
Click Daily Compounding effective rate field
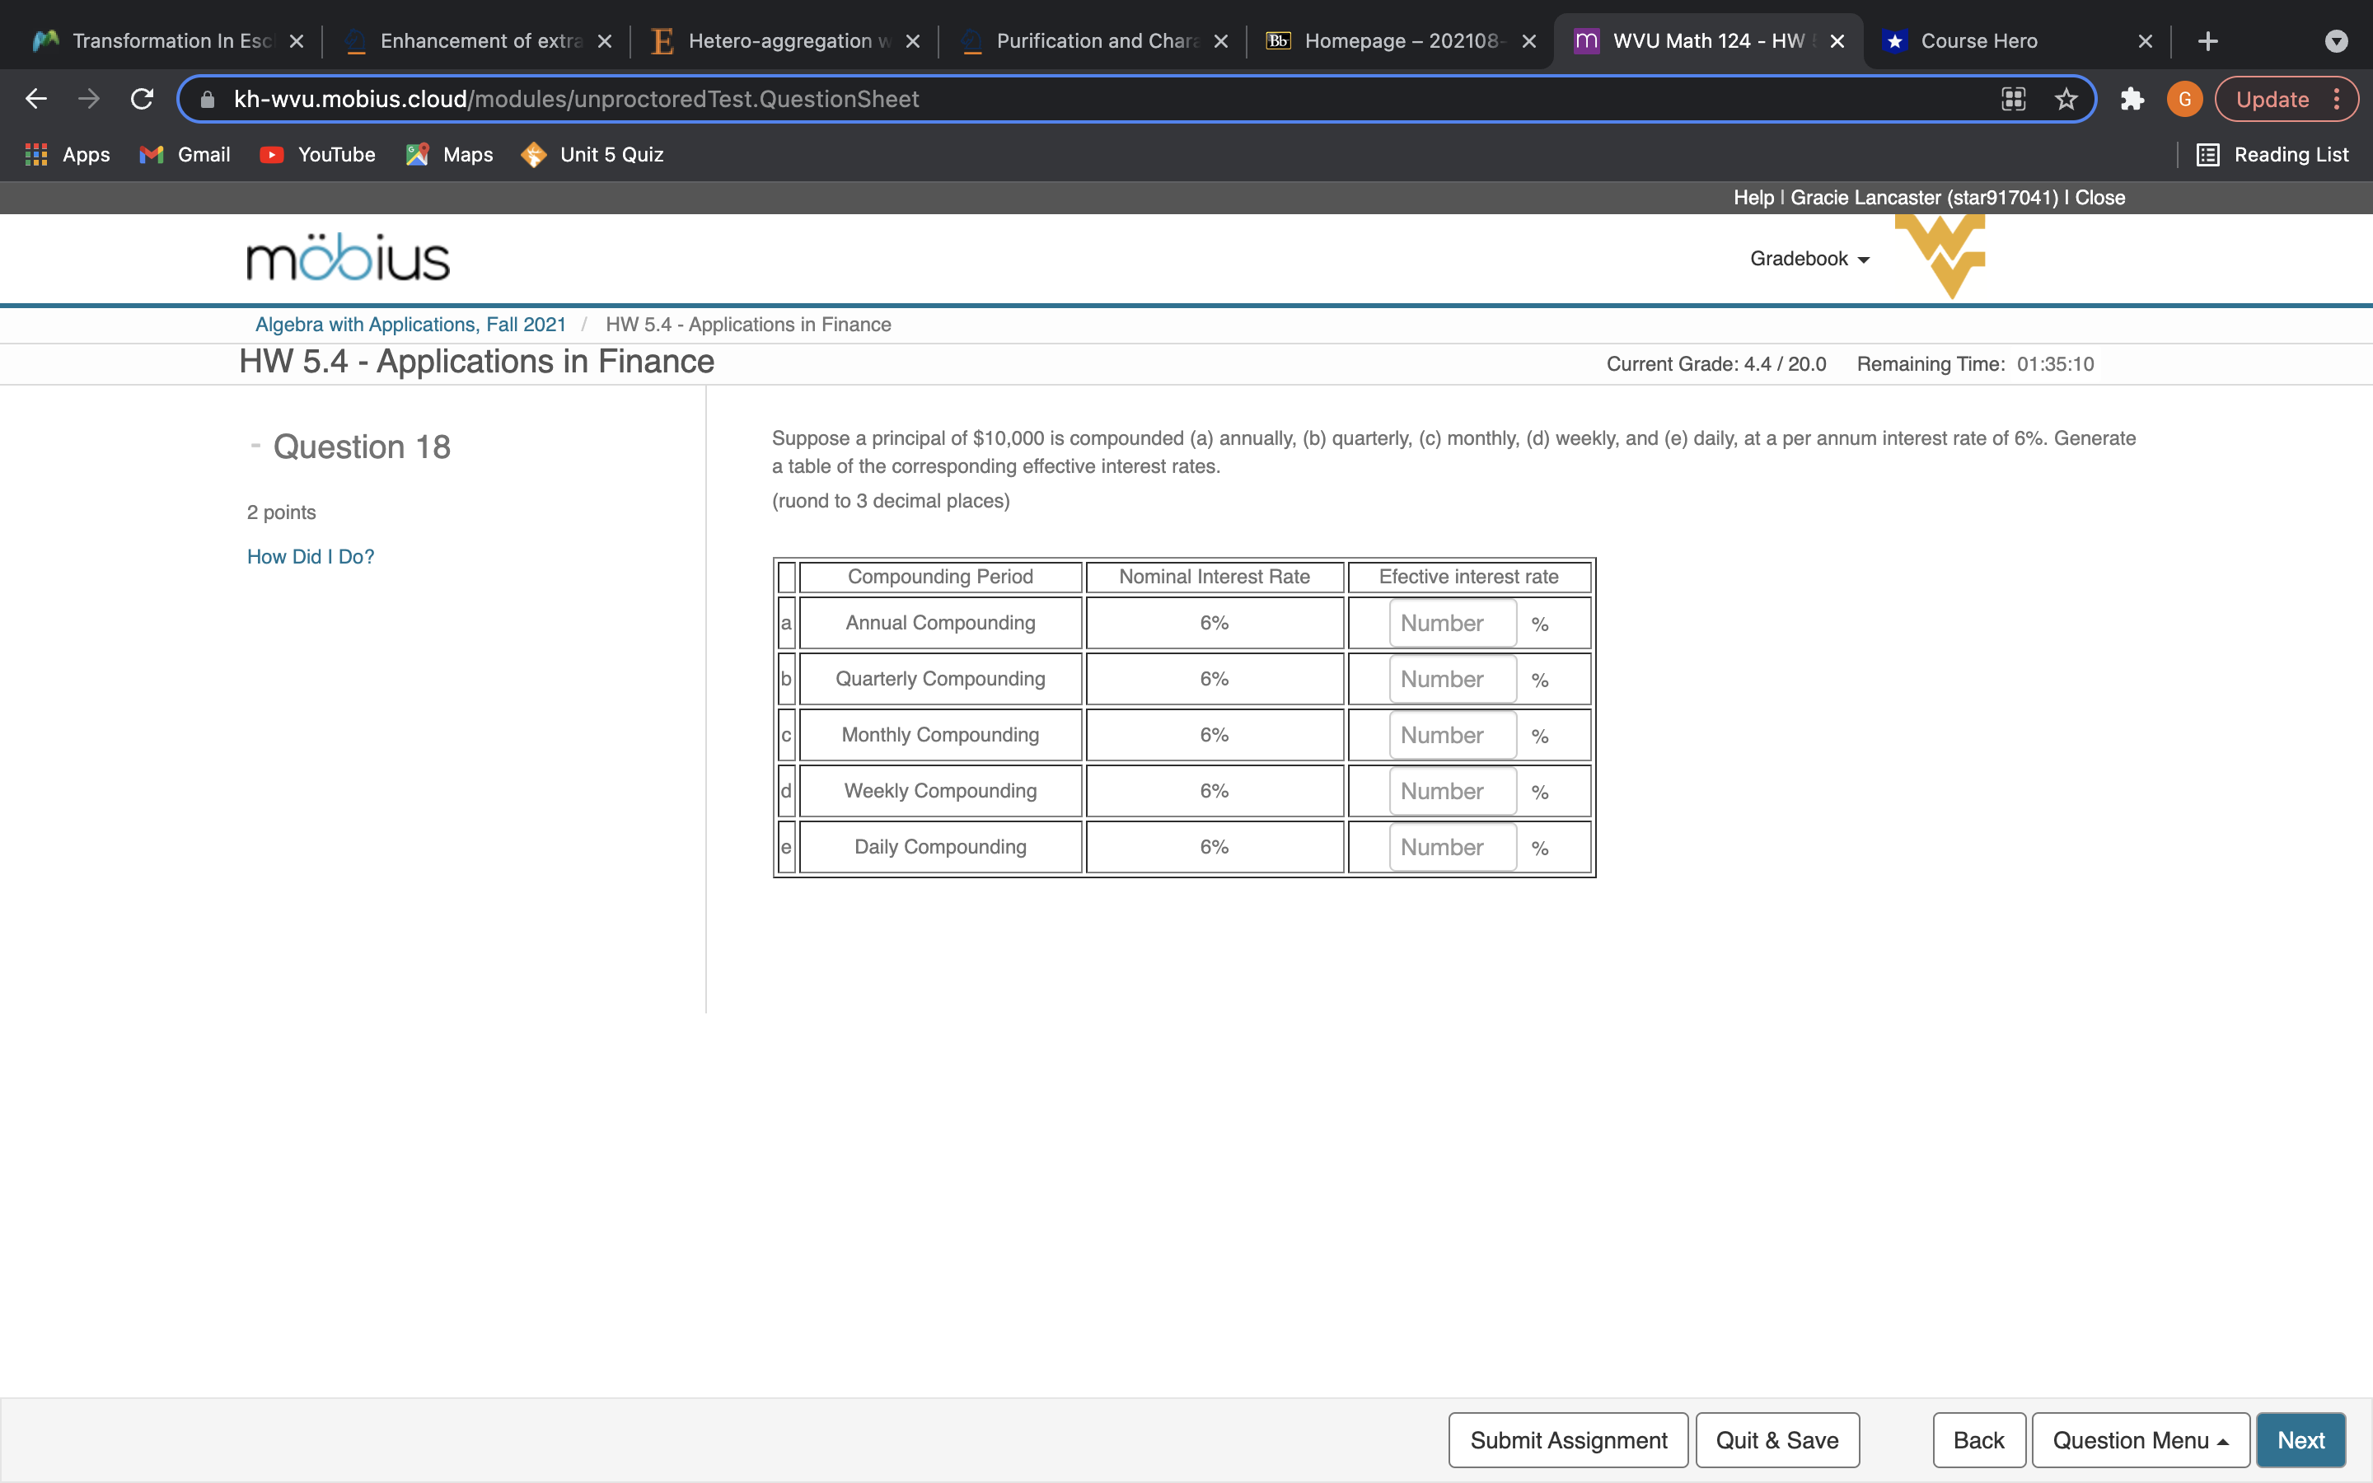[x=1451, y=848]
